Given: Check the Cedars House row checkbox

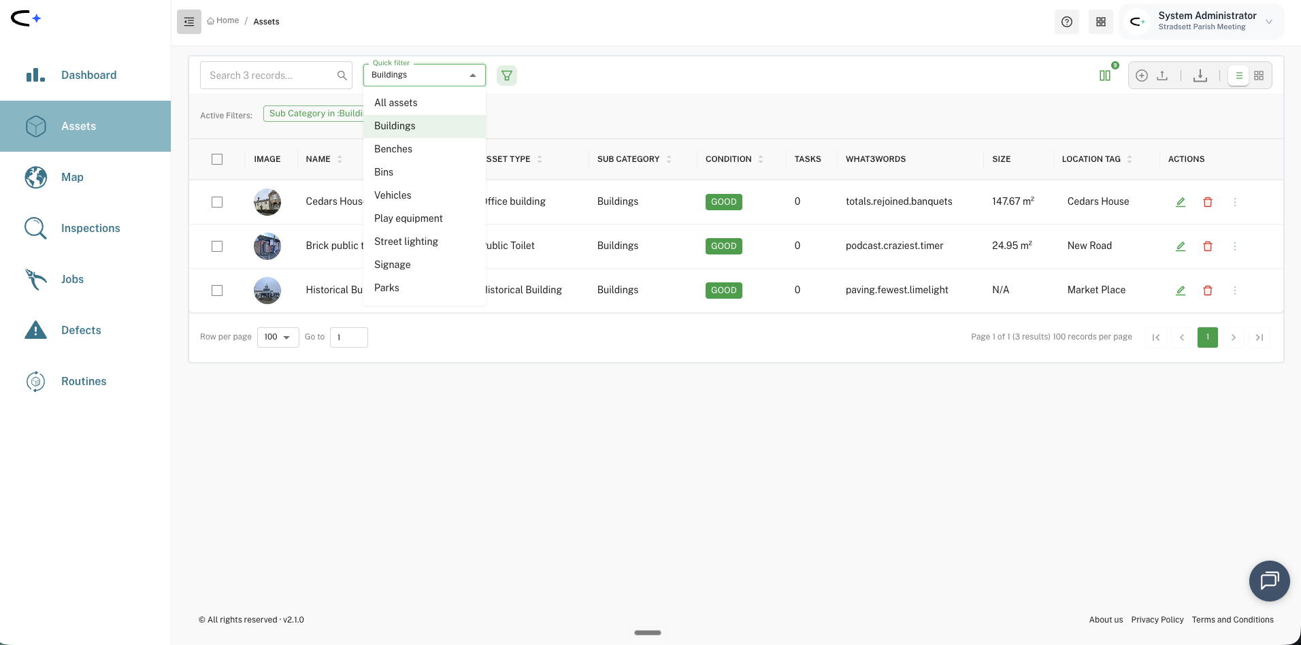Looking at the screenshot, I should [217, 202].
